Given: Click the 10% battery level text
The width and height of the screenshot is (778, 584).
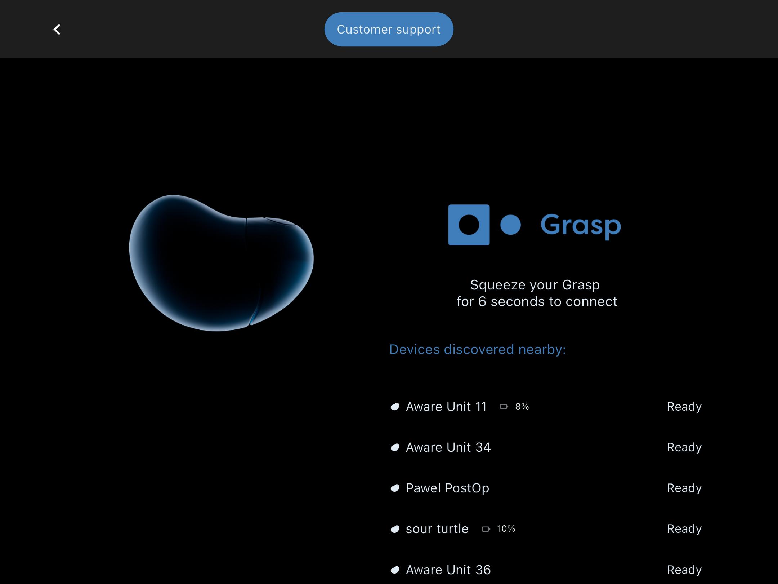Looking at the screenshot, I should [x=506, y=529].
